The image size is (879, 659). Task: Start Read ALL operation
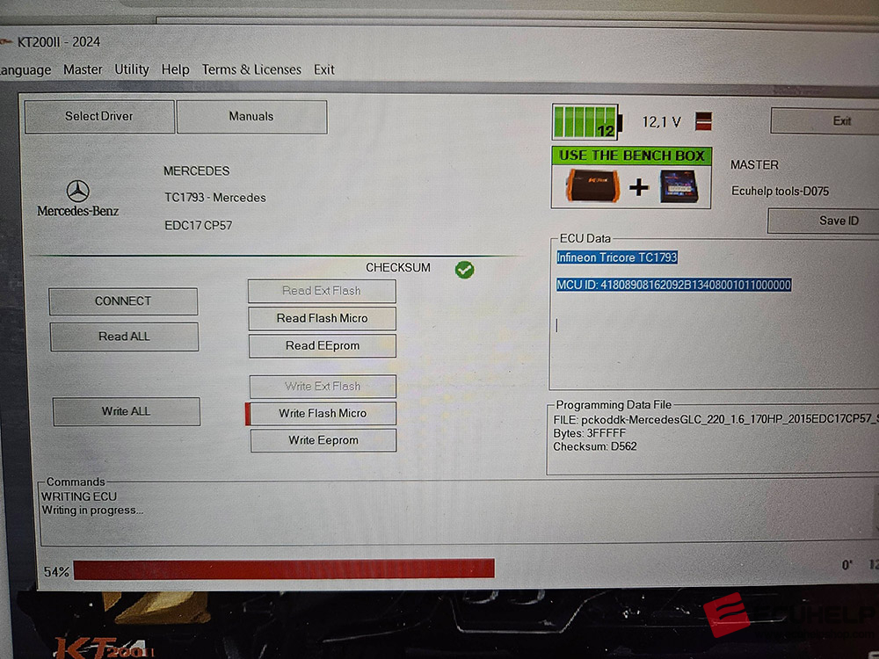tap(124, 337)
